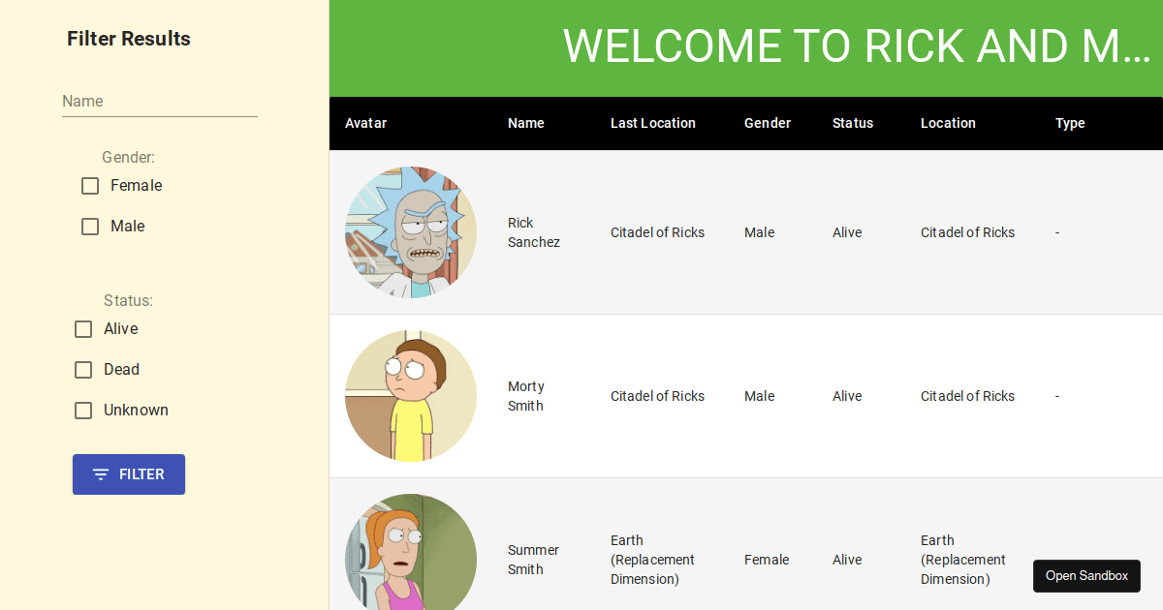The width and height of the screenshot is (1163, 610).
Task: Tick the Dead status checkbox
Action: [x=83, y=370]
